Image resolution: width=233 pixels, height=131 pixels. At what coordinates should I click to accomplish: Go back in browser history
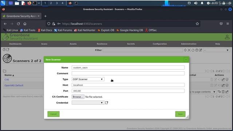click(x=5, y=24)
